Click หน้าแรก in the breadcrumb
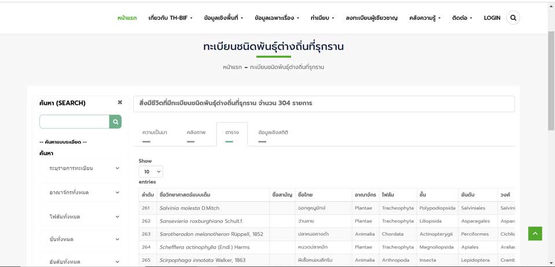Image resolution: width=555 pixels, height=267 pixels. coord(232,67)
